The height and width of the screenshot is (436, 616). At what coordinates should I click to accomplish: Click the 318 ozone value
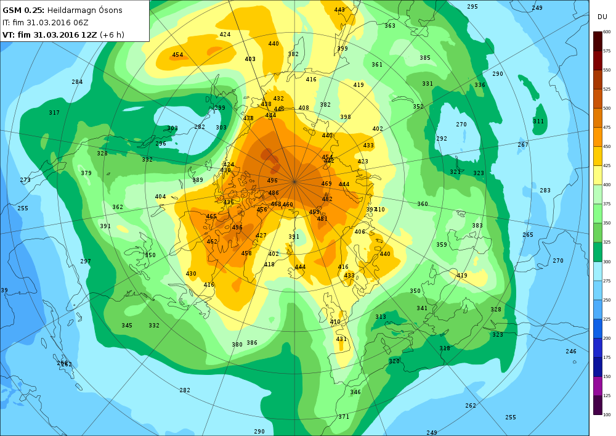click(x=445, y=348)
